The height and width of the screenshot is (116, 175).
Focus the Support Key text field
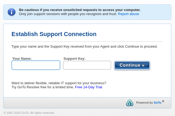(87, 65)
